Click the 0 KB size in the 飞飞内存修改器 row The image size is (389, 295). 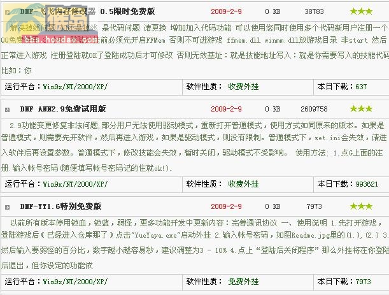272,11
